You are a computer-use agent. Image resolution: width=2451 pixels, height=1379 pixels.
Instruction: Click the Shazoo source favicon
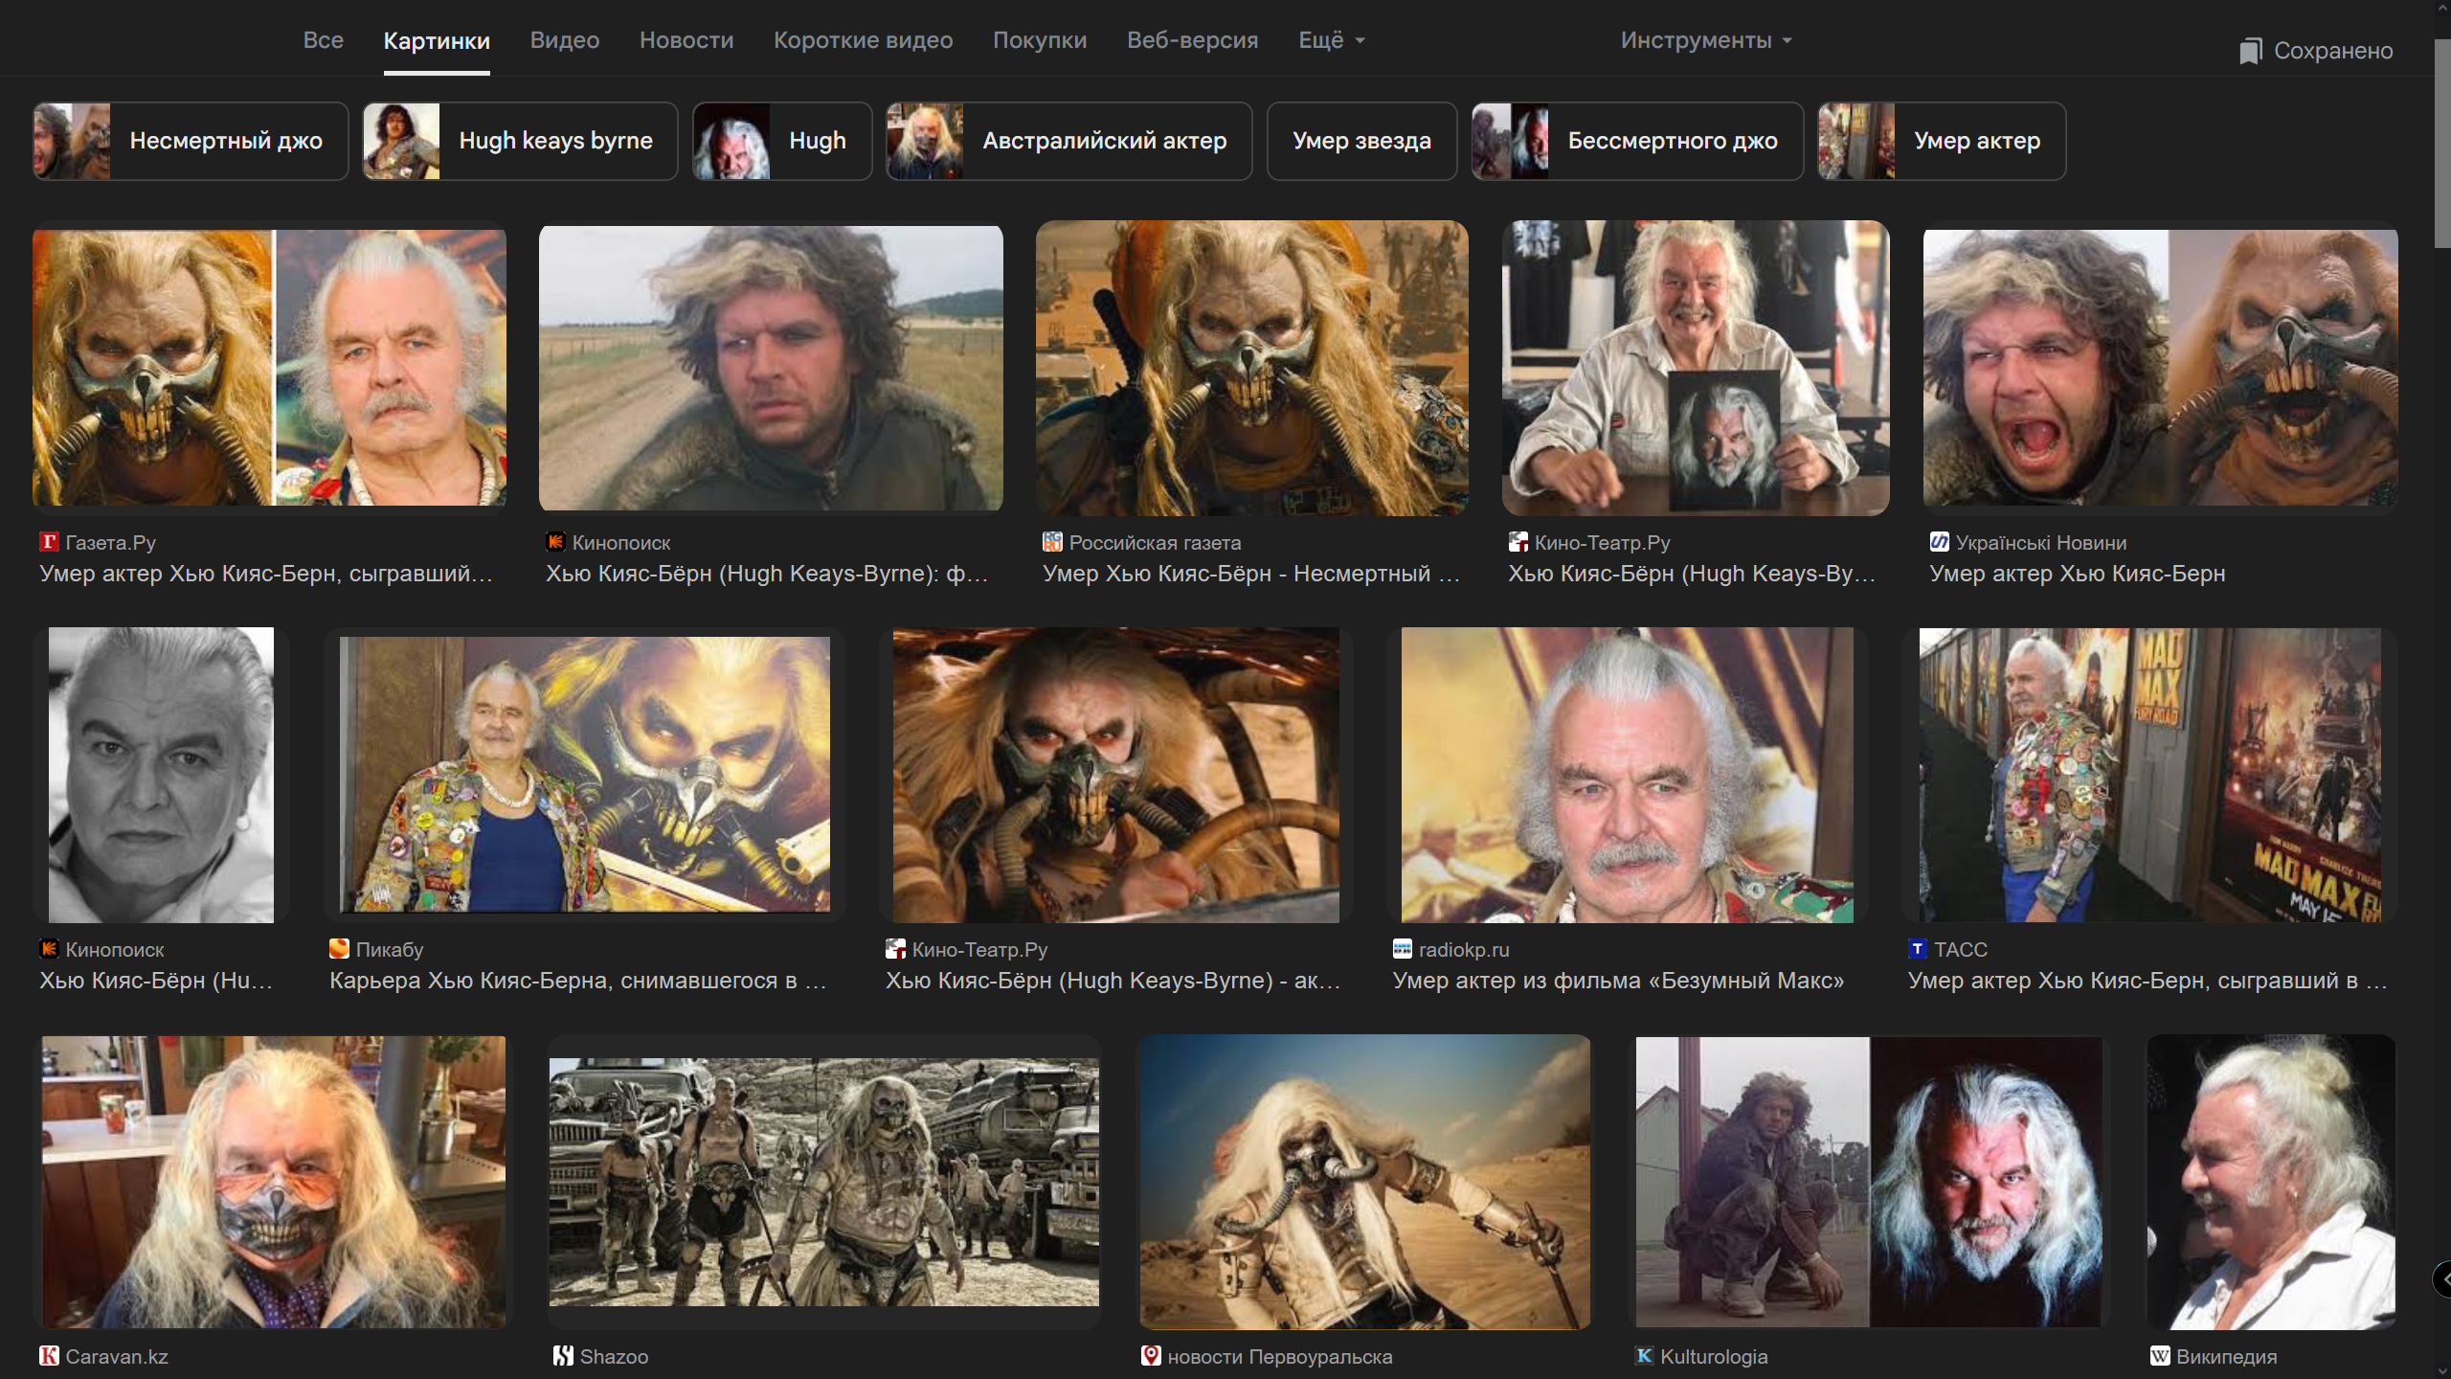click(x=563, y=1356)
